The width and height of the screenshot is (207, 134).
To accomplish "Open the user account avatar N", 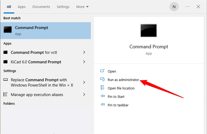I will (x=174, y=7).
